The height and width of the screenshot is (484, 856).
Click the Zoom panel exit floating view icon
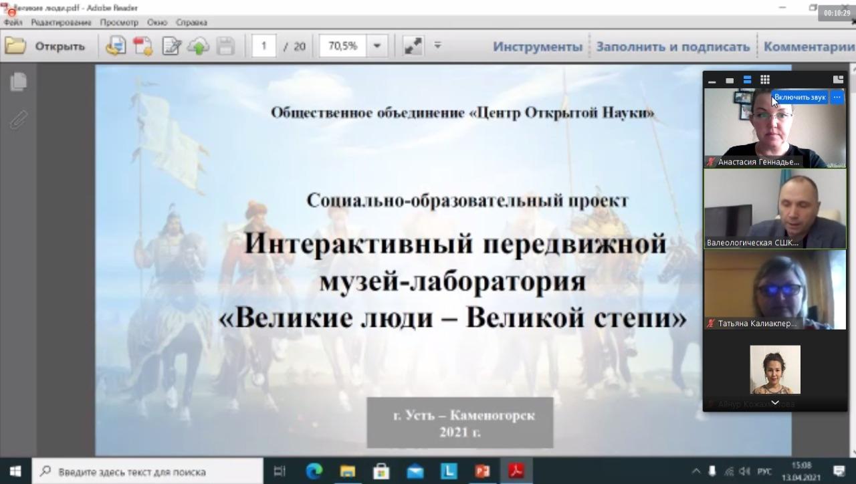coord(837,80)
